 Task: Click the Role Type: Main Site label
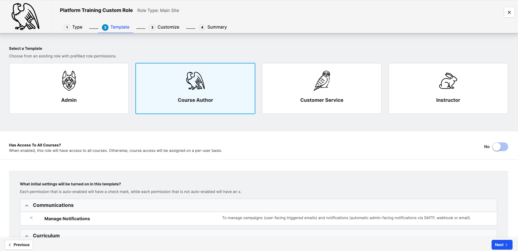(158, 10)
